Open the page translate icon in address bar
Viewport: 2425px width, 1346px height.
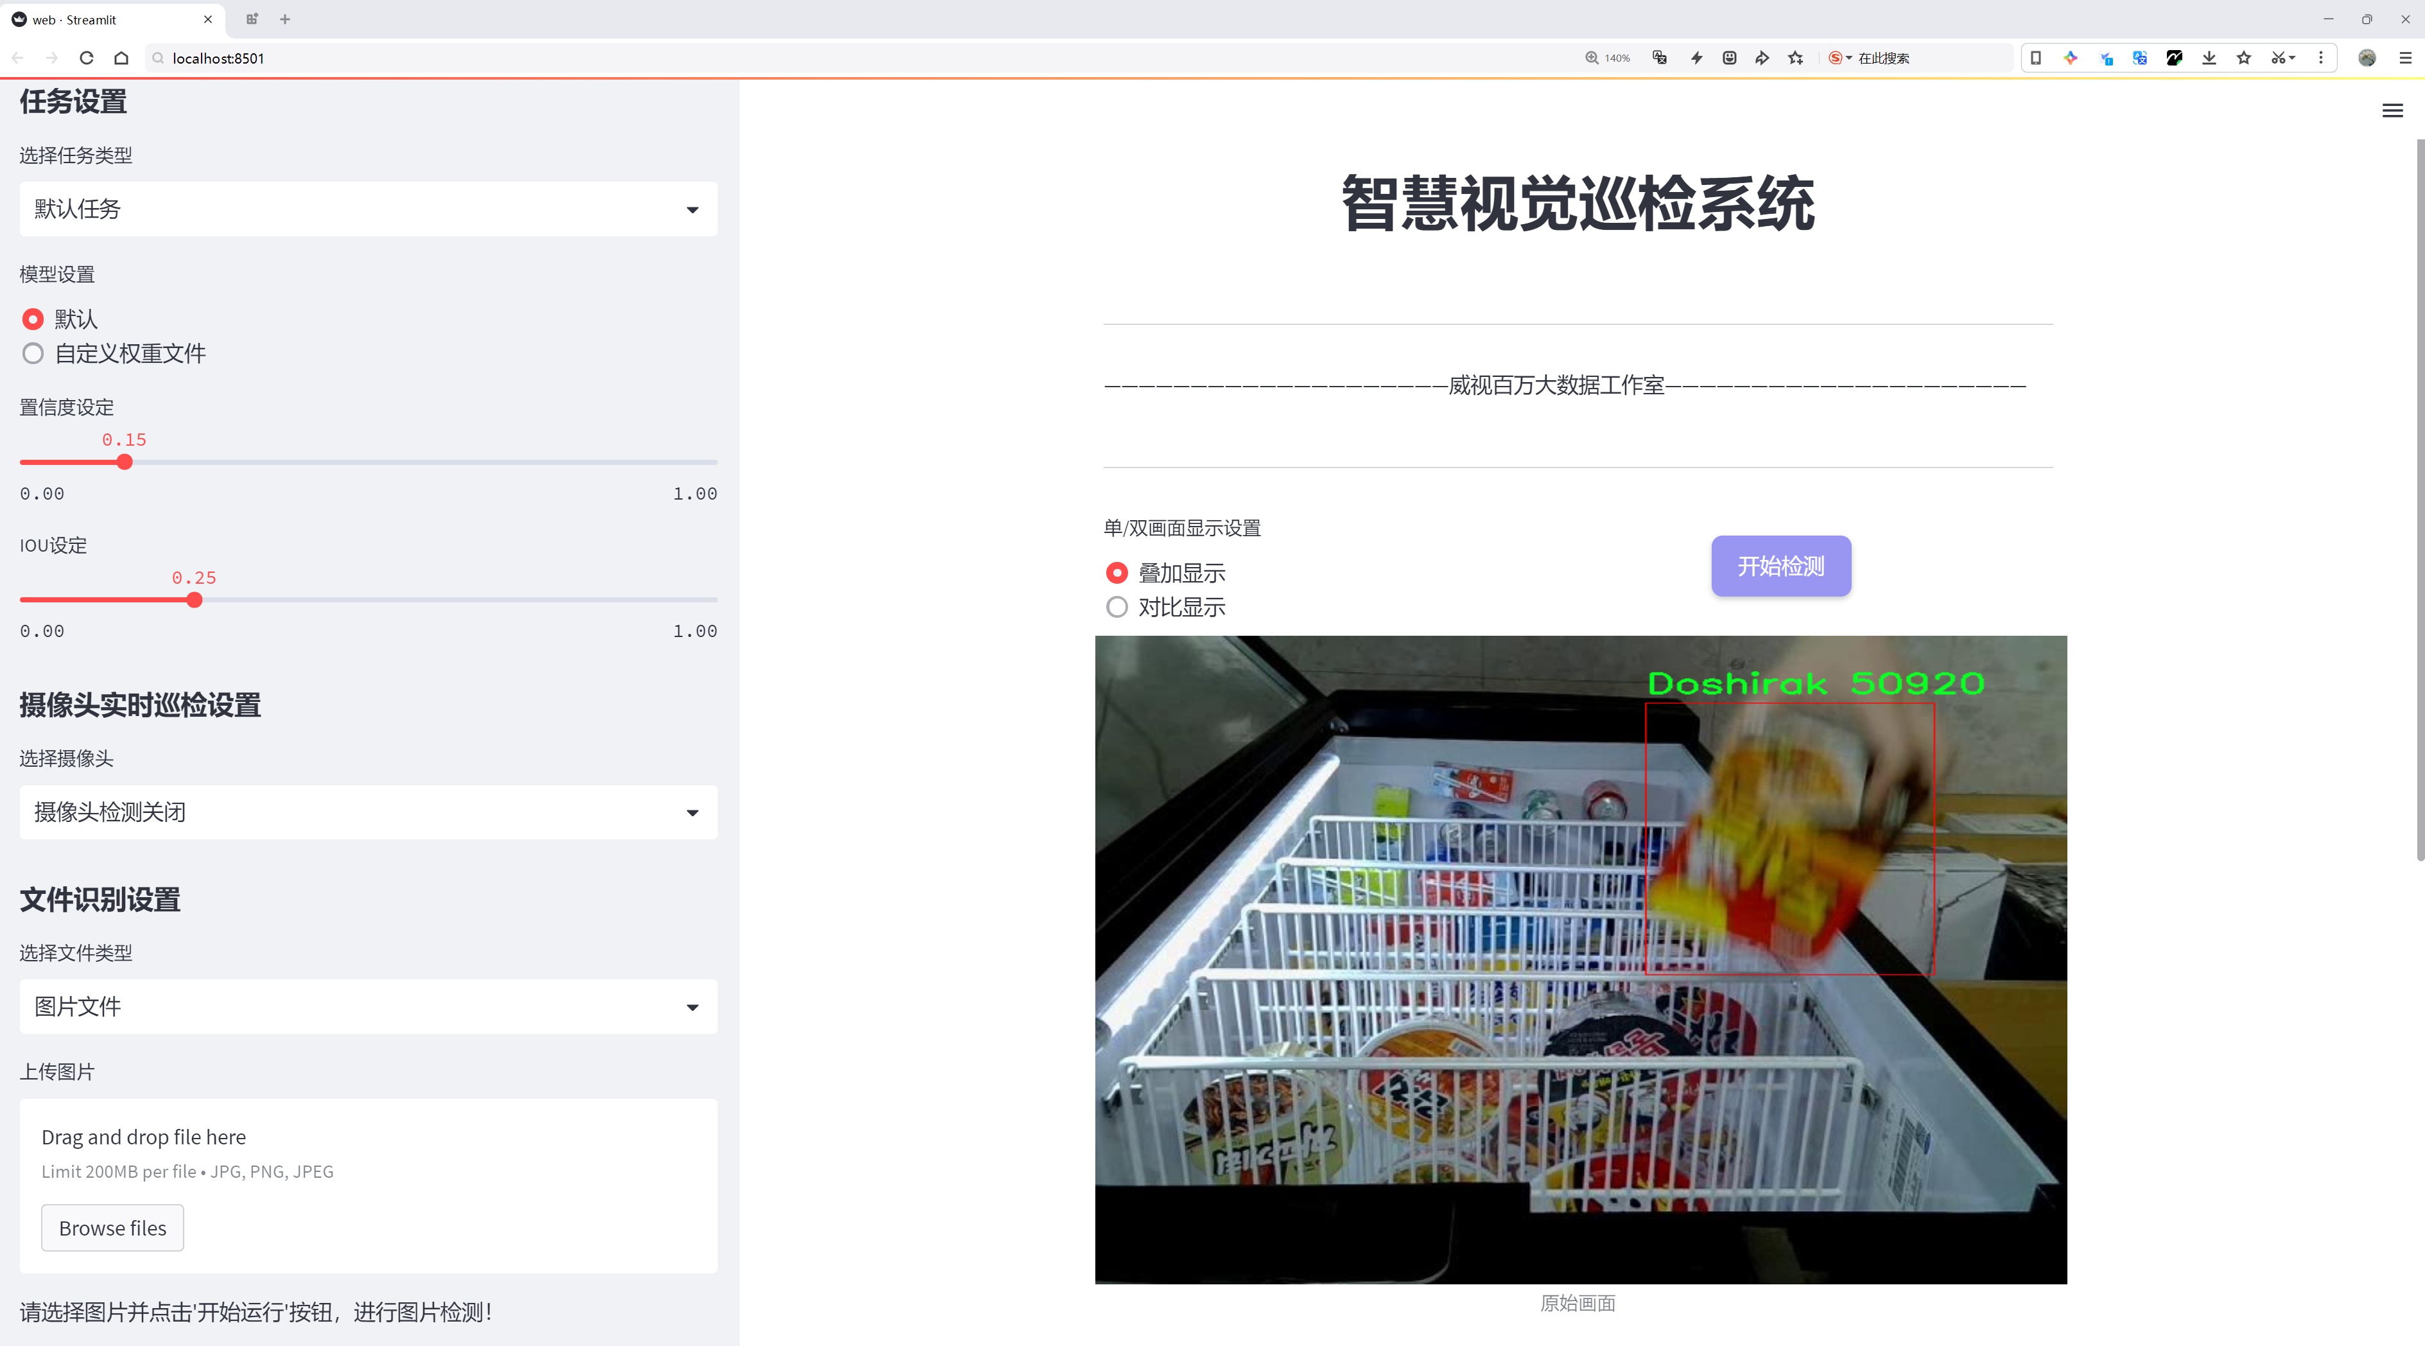pyautogui.click(x=1660, y=57)
